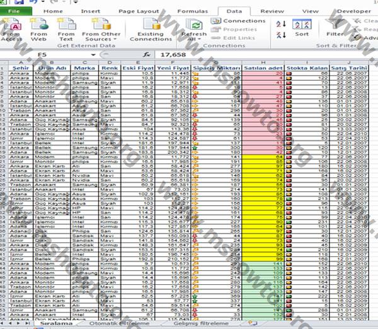Click Existing Connections button
Screen dimensions: 378x329
pos(151,30)
